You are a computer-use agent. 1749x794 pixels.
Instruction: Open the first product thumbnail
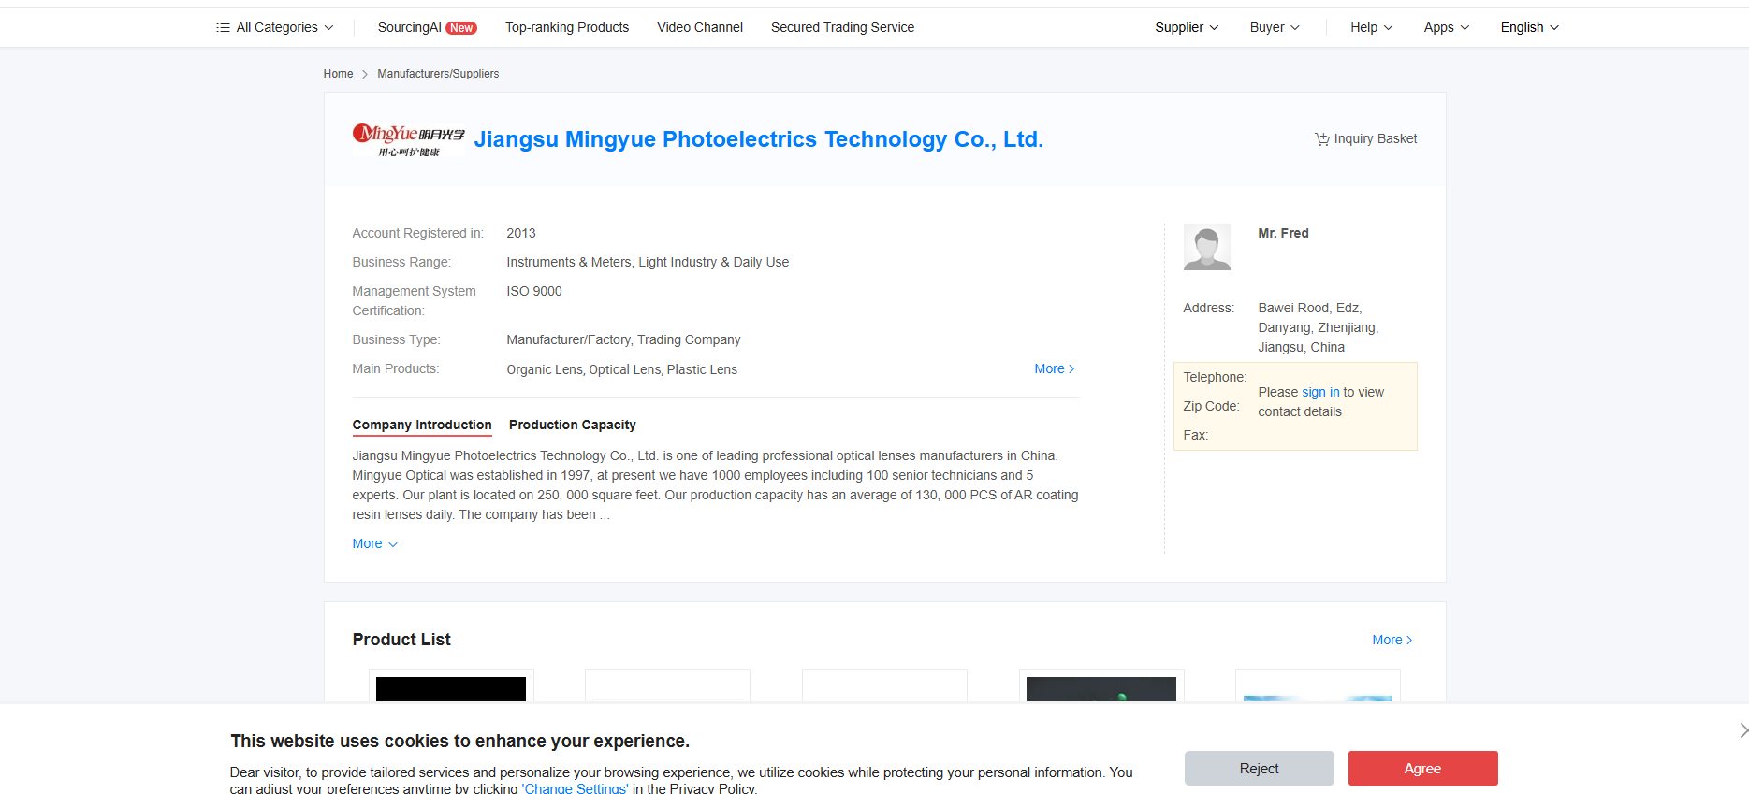tap(451, 687)
